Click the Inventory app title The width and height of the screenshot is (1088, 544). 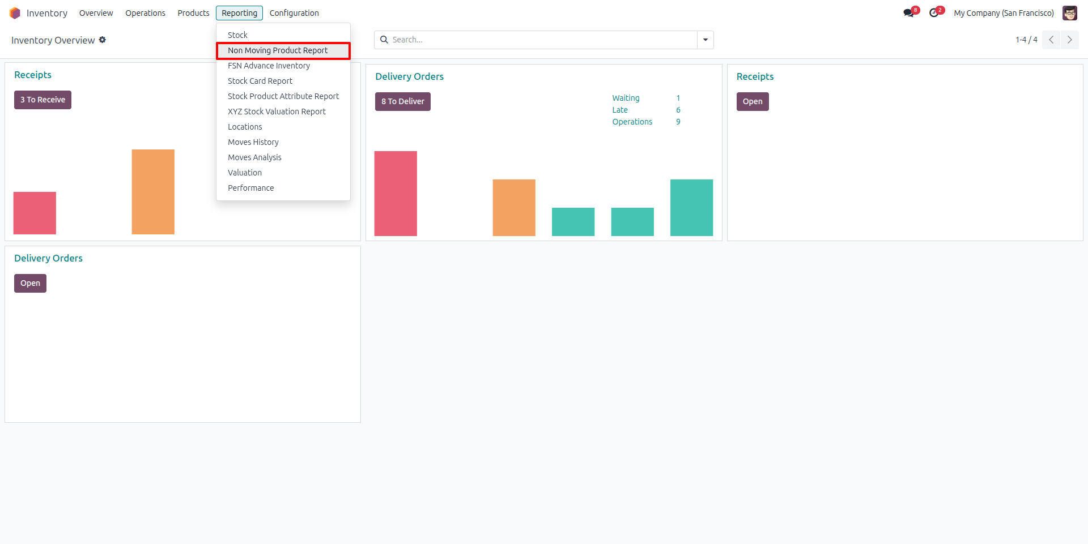[x=47, y=13]
